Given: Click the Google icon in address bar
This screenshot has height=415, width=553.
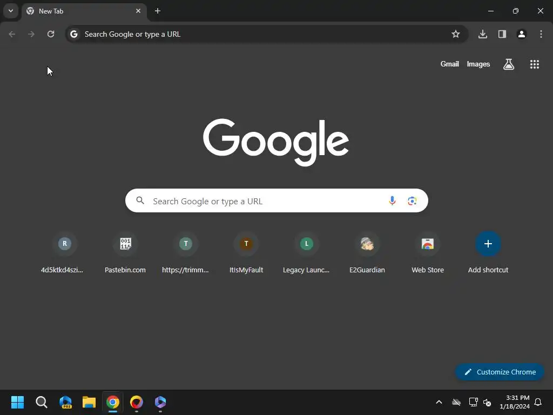Looking at the screenshot, I should point(73,34).
